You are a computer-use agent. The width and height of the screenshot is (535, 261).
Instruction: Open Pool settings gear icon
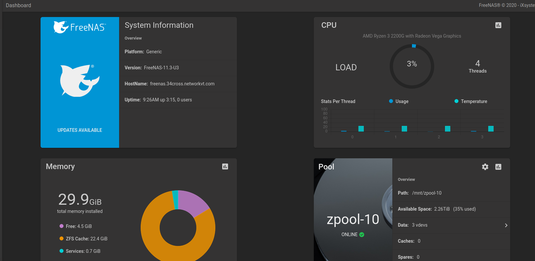tap(485, 167)
